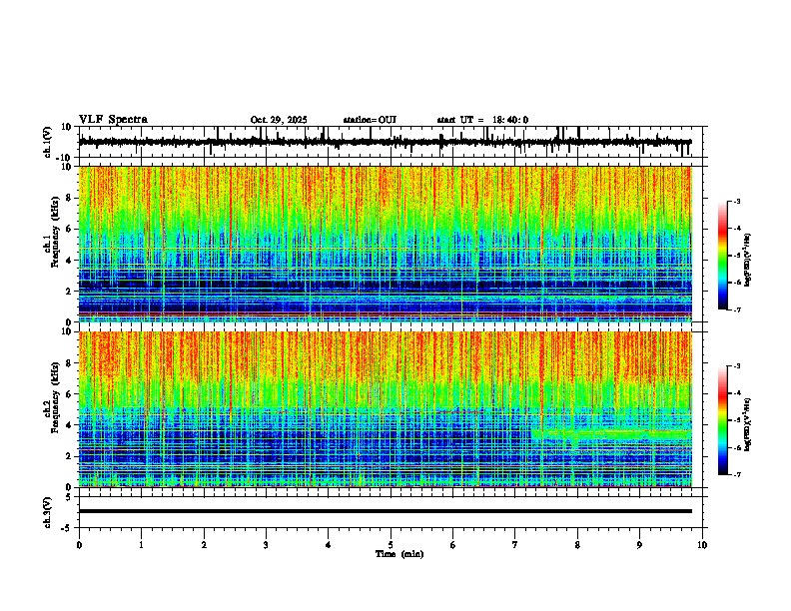791x611 pixels.
Task: Click the time axis tick label "6"
Action: 452,545
